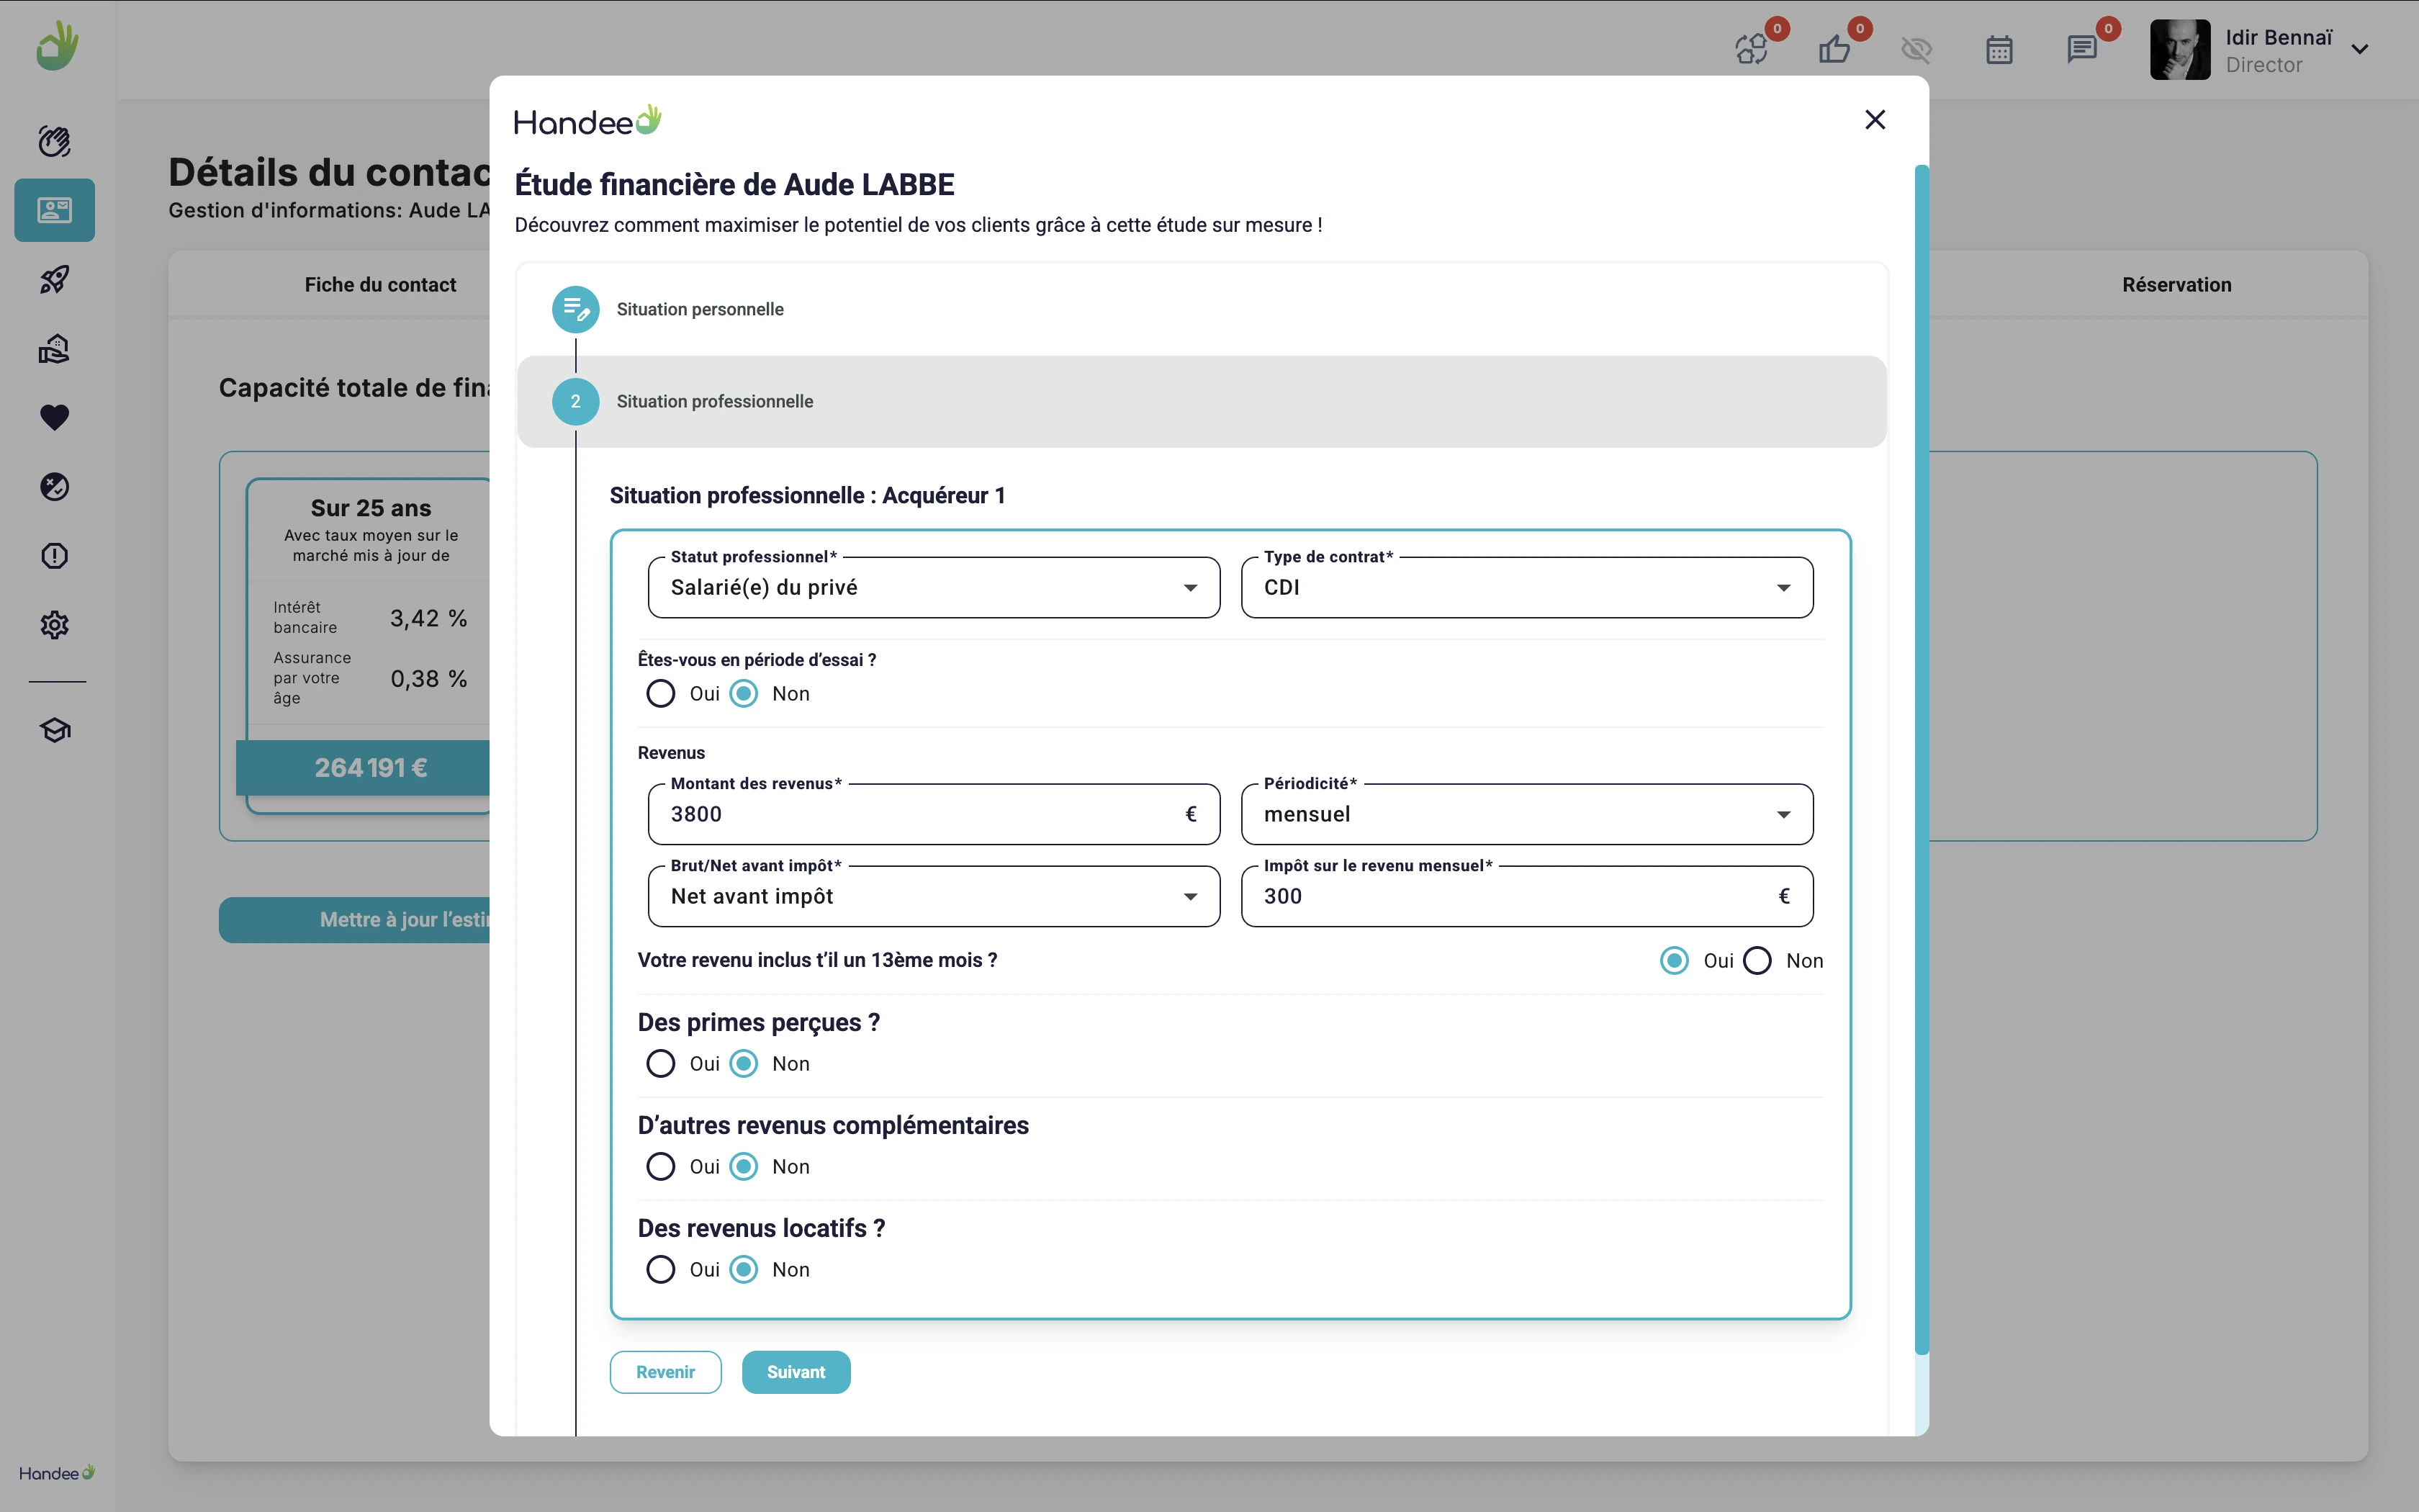This screenshot has width=2419, height=1512.
Task: Click the thumbs-up notifications icon
Action: point(1834,49)
